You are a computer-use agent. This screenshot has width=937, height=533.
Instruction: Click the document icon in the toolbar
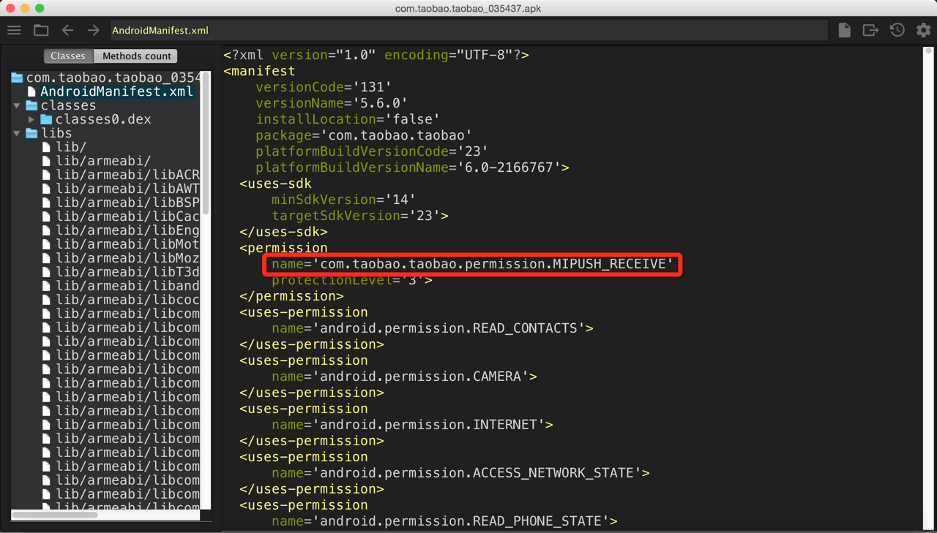(845, 30)
